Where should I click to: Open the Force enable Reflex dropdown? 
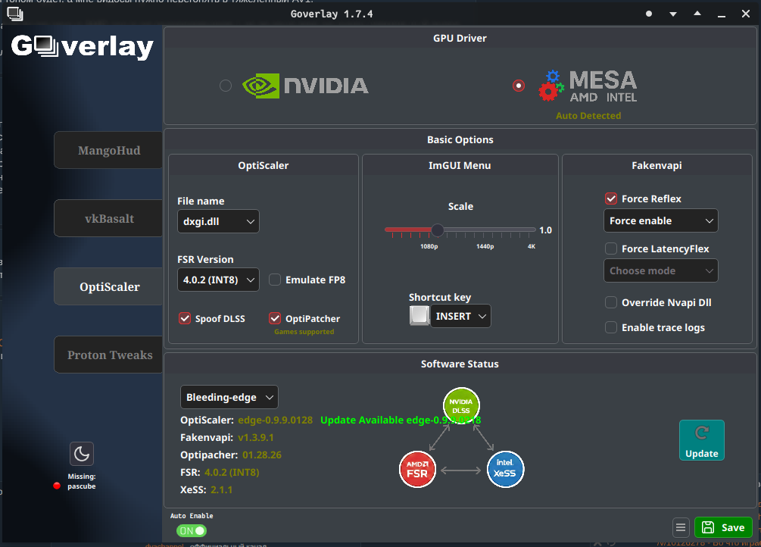coord(661,220)
